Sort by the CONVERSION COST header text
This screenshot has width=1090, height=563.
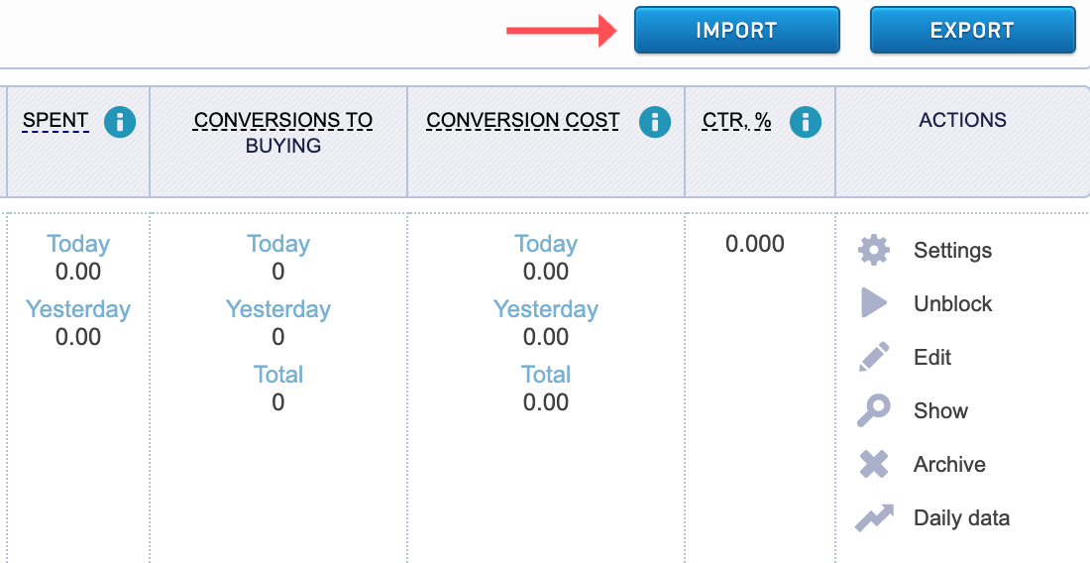point(522,121)
